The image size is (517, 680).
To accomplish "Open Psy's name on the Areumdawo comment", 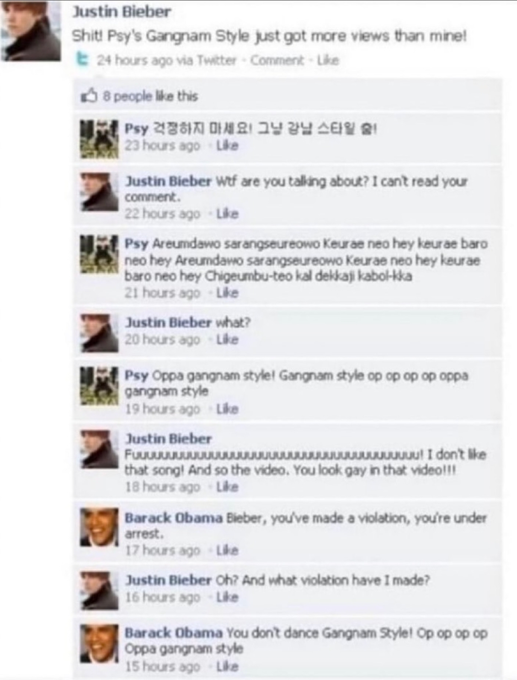I will click(x=137, y=244).
